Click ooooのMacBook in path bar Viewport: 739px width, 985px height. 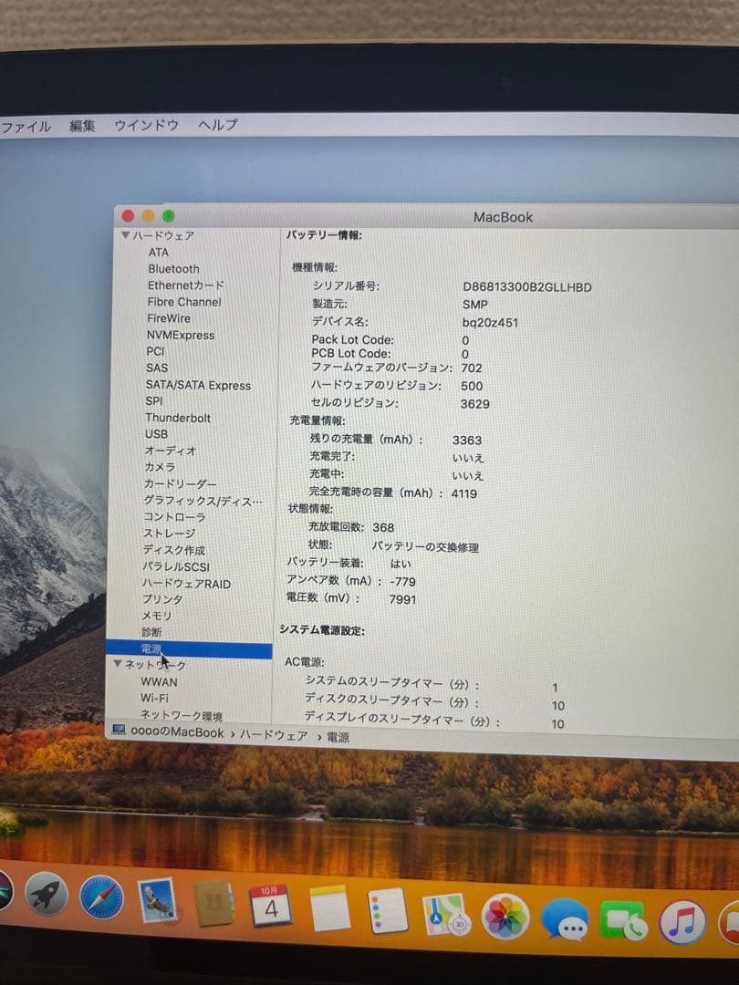(177, 732)
